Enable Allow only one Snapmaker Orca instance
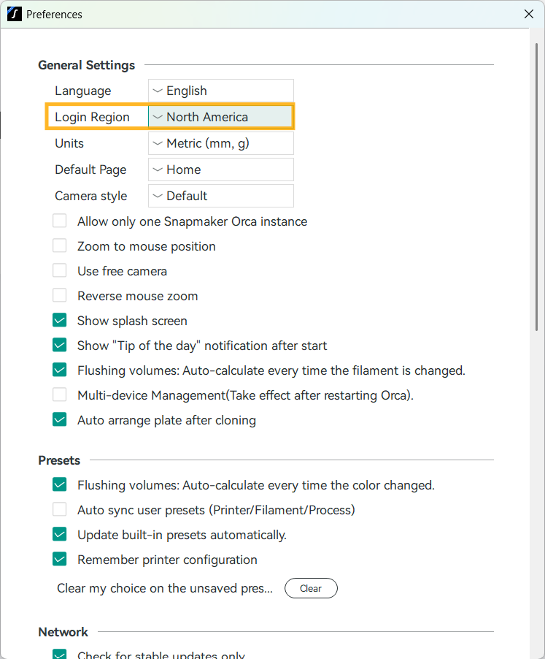 click(60, 221)
